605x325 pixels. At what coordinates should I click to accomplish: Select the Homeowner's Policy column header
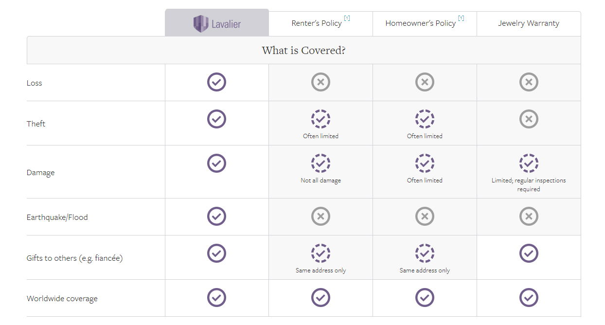click(421, 23)
